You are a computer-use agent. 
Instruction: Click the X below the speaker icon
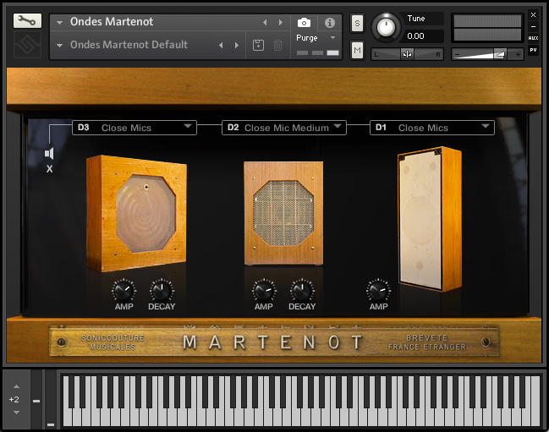[49, 169]
